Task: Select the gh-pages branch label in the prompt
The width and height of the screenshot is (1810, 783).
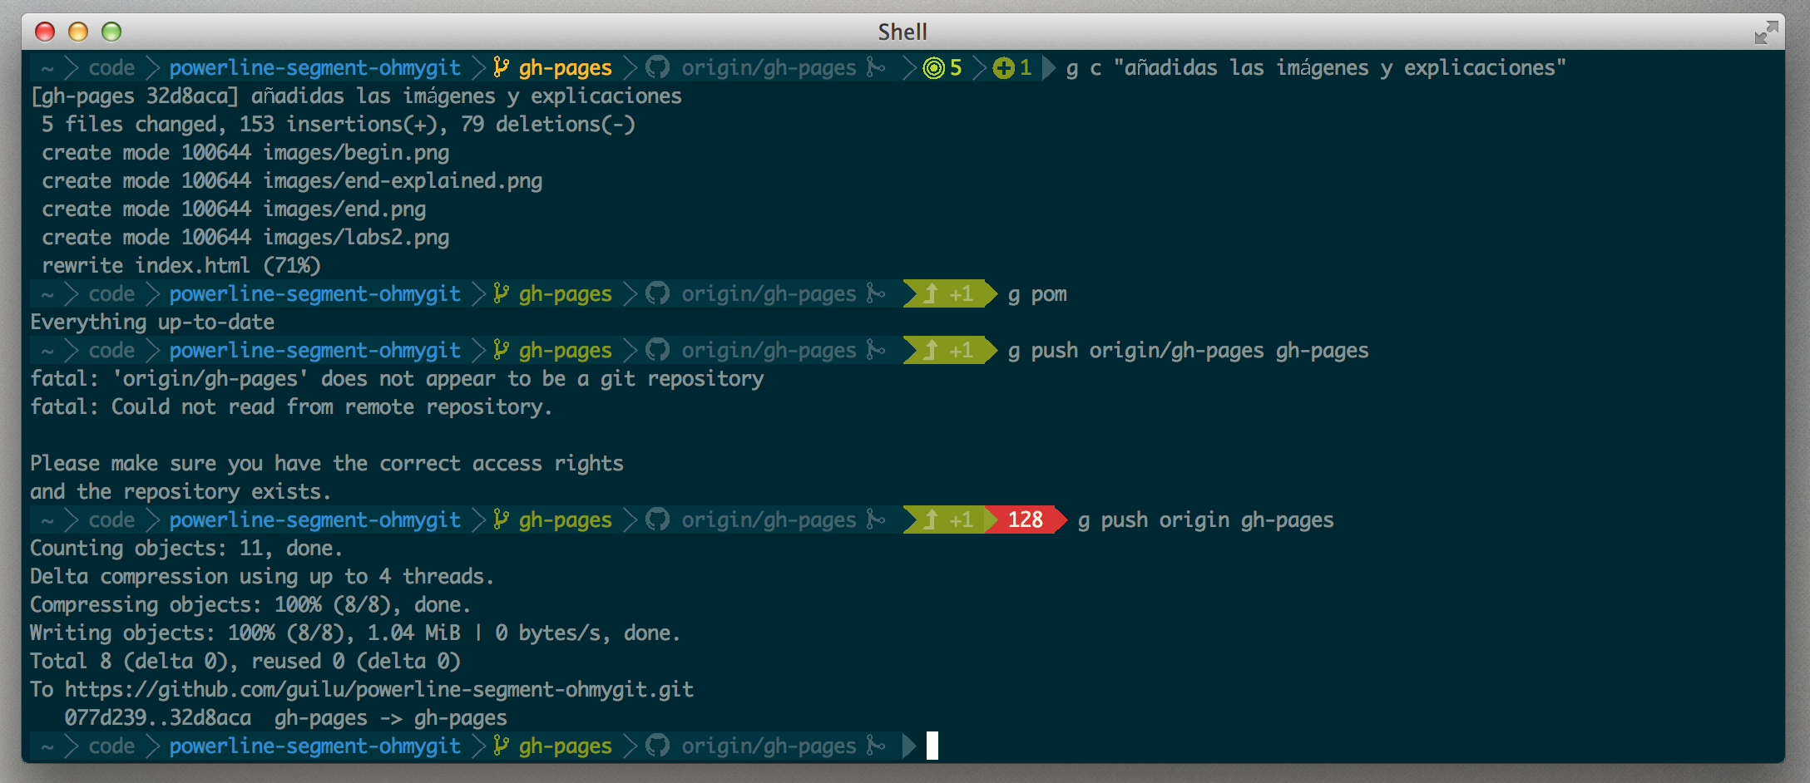Action: point(564,67)
